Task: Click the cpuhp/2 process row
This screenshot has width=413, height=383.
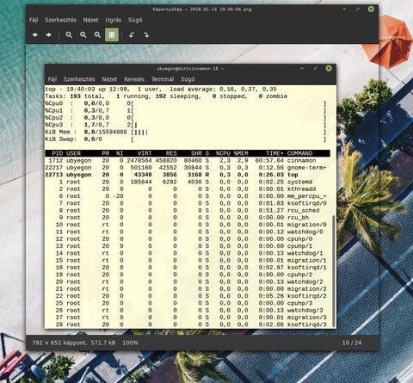Action: (188, 275)
